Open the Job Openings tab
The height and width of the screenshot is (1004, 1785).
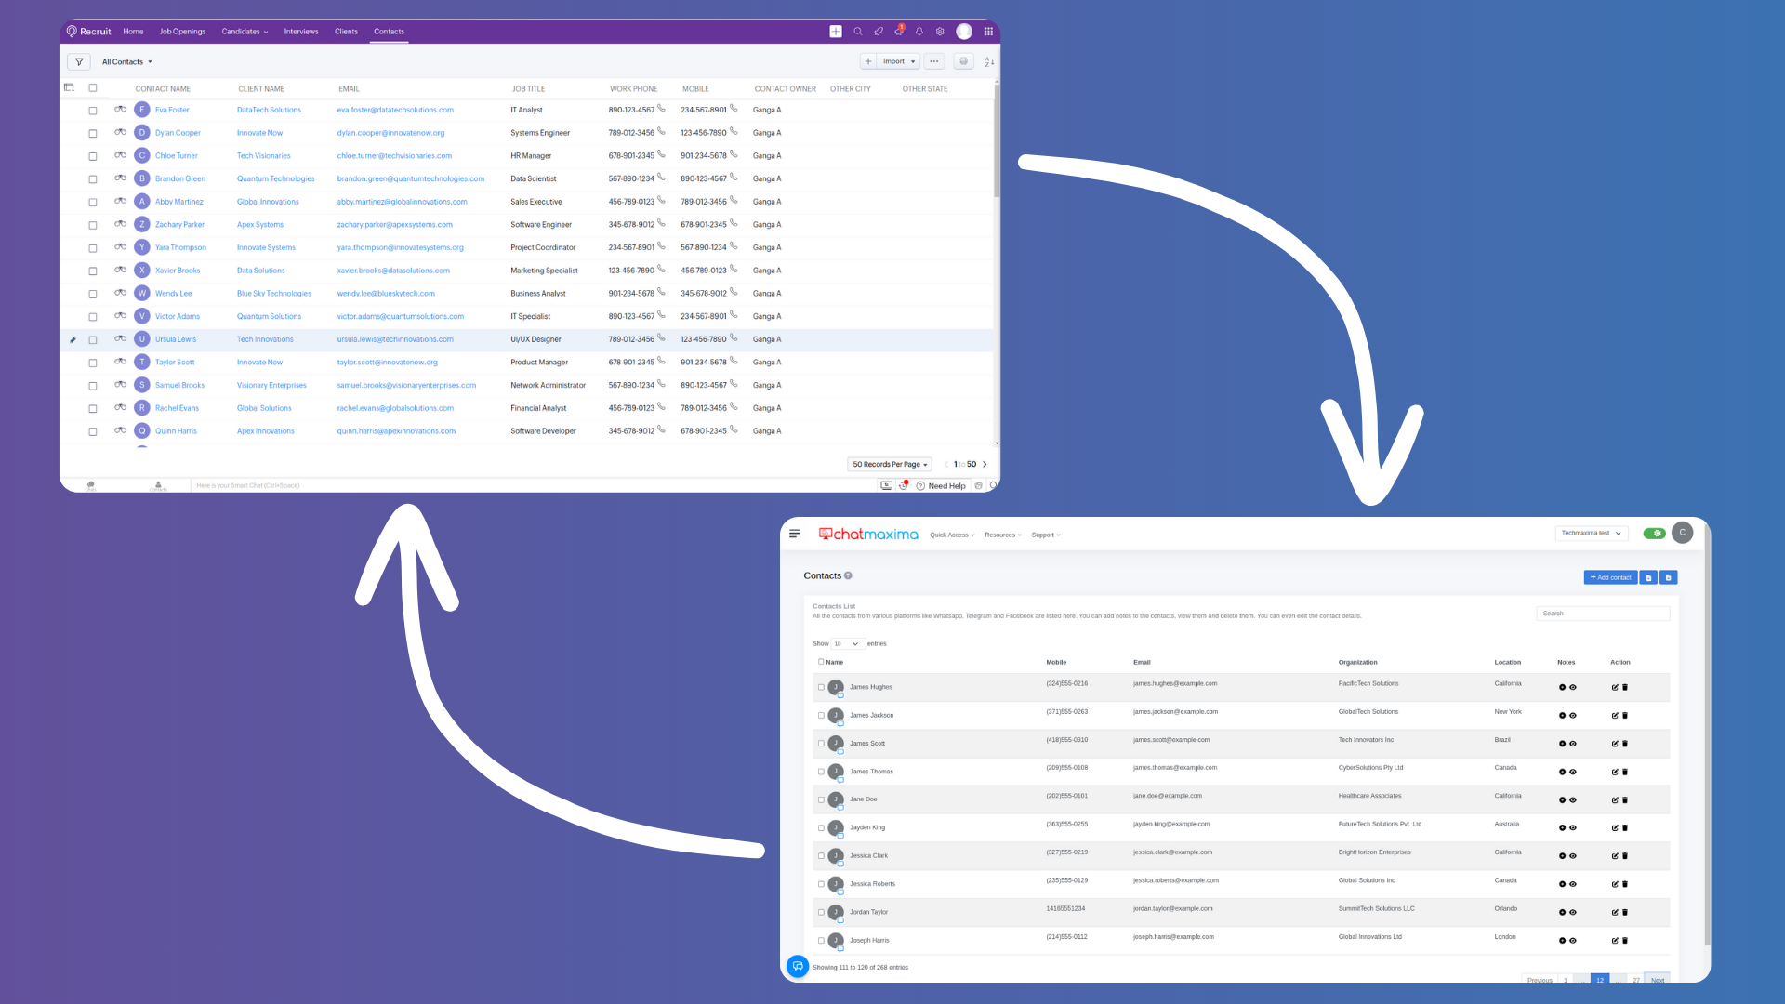point(182,32)
